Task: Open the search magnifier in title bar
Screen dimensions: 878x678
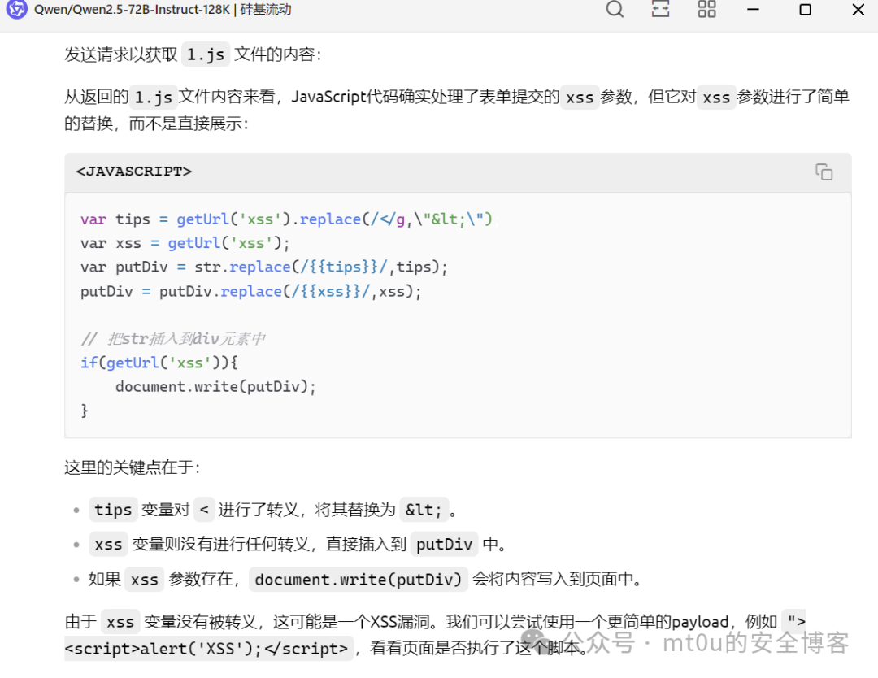Action: (615, 9)
